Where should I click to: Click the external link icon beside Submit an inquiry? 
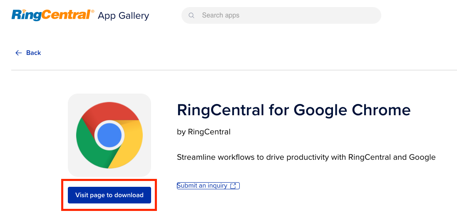pos(233,186)
